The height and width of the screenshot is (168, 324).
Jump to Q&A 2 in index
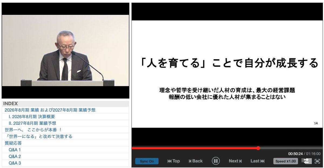click(x=15, y=156)
